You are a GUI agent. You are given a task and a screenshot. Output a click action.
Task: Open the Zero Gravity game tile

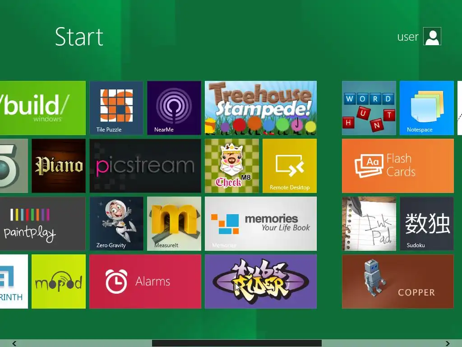116,224
